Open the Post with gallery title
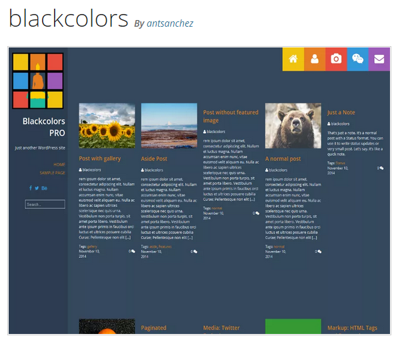396x342 pixels. tap(100, 158)
